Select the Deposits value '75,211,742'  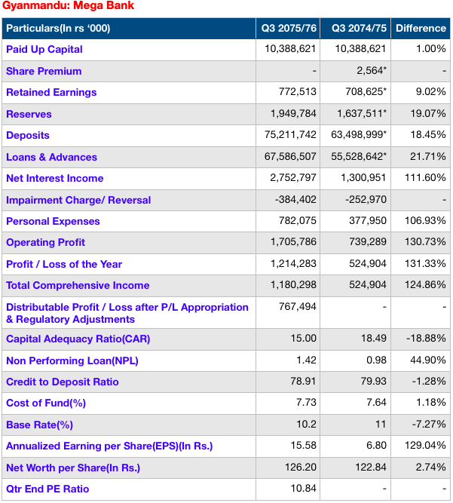290,135
